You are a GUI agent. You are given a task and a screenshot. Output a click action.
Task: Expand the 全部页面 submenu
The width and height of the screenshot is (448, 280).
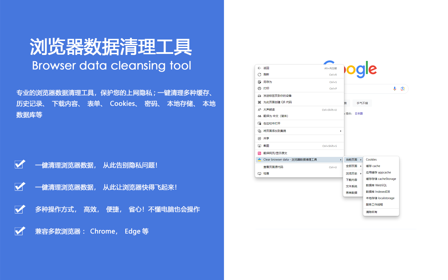pos(352,167)
